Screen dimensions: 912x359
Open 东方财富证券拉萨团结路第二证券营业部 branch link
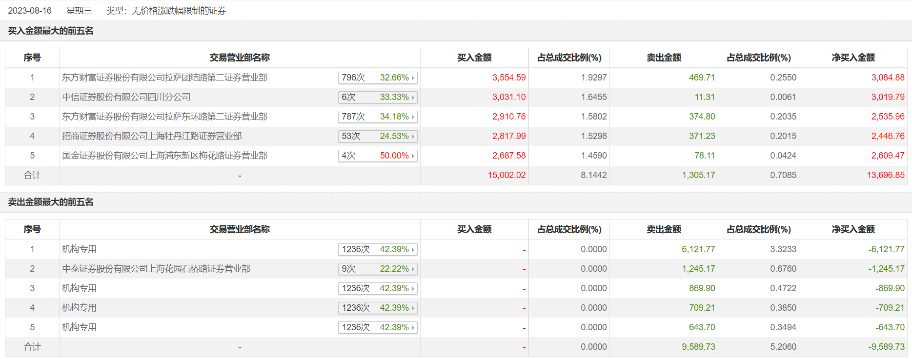coord(164,78)
